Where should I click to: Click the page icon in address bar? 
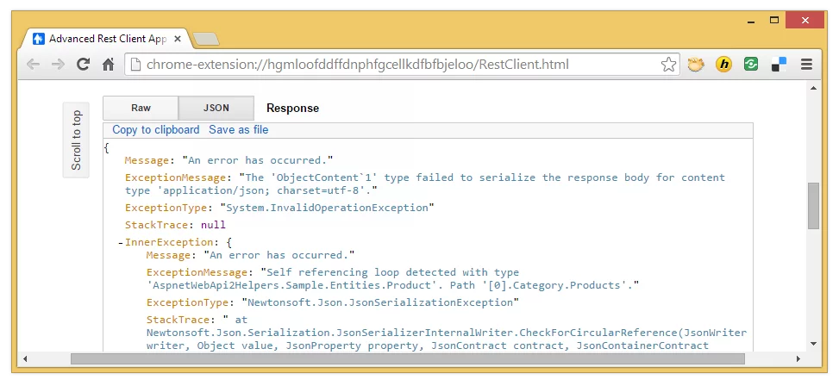tap(136, 65)
